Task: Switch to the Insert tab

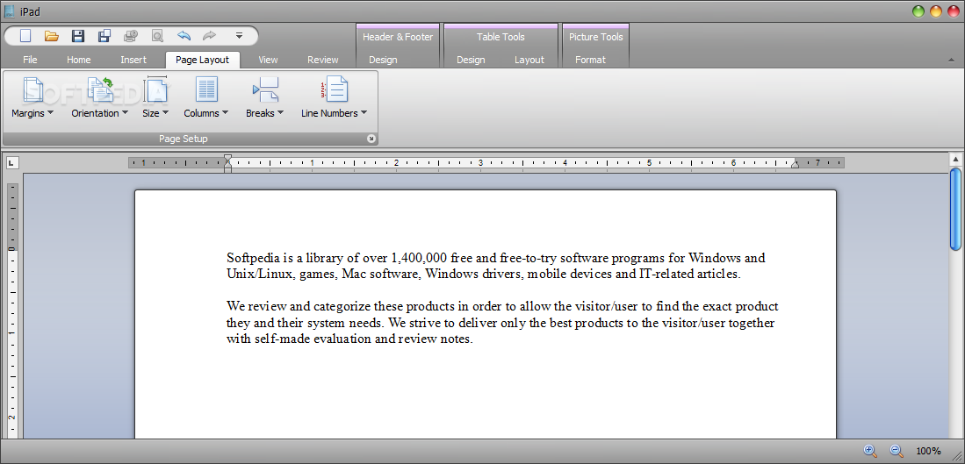Action: pos(133,60)
